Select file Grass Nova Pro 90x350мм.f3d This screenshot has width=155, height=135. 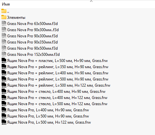(32, 42)
